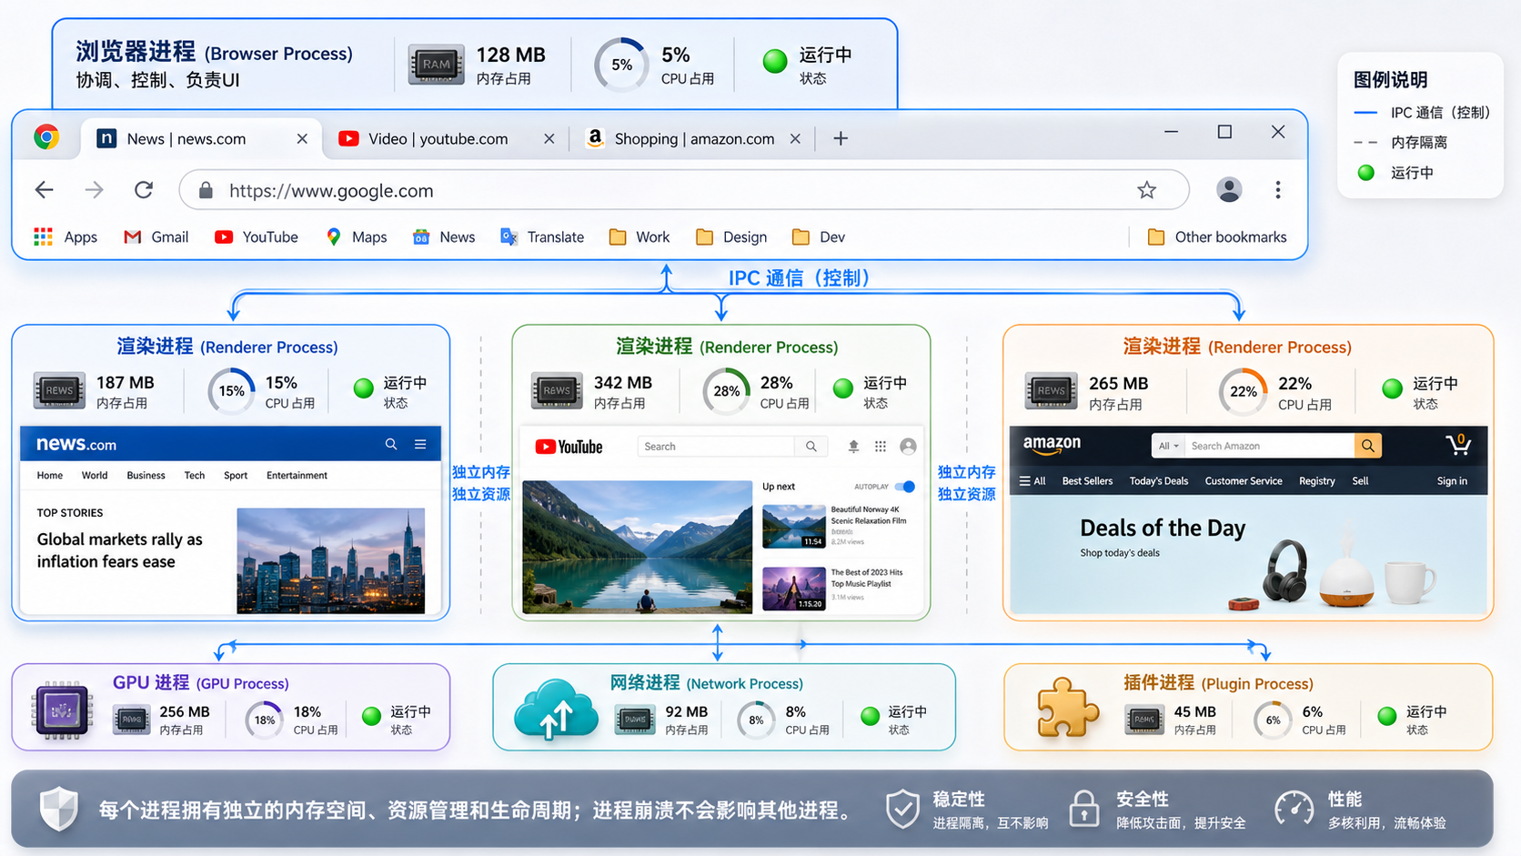The height and width of the screenshot is (856, 1521).
Task: Click the forward navigation arrow
Action: coord(95,190)
